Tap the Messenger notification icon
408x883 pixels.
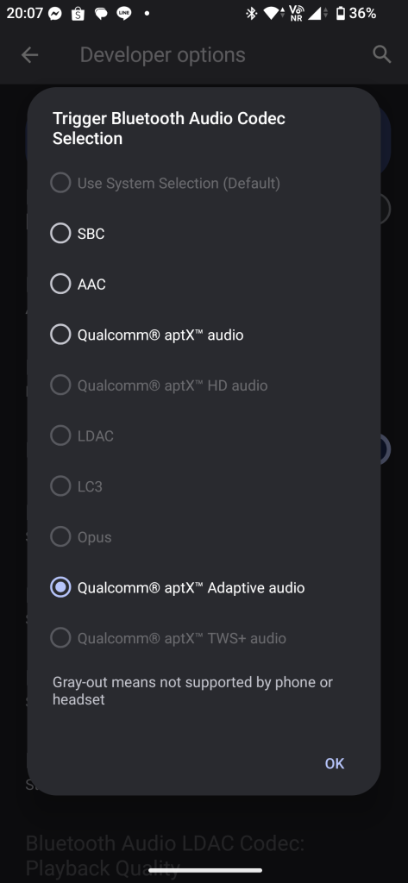pos(55,14)
